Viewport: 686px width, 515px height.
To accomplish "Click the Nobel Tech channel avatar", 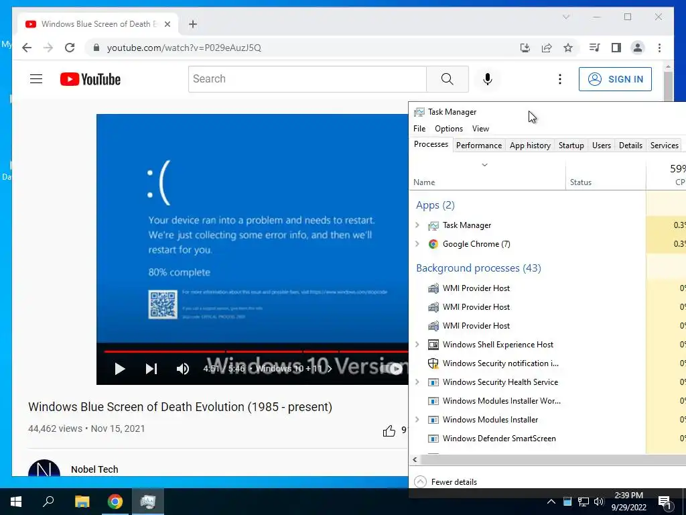I will click(44, 467).
